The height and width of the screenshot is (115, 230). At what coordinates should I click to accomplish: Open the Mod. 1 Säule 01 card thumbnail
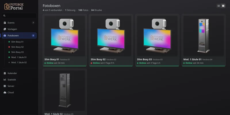[204, 36]
